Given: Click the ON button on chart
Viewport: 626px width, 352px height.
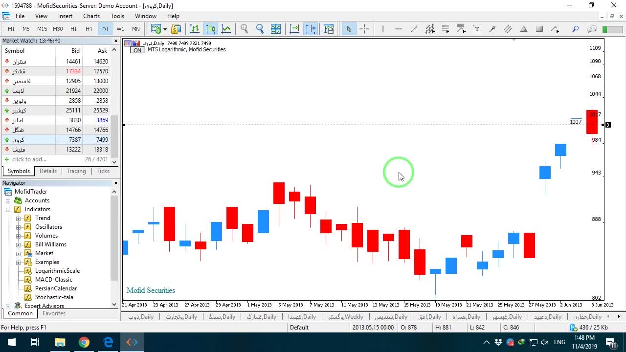Looking at the screenshot, I should 137,50.
